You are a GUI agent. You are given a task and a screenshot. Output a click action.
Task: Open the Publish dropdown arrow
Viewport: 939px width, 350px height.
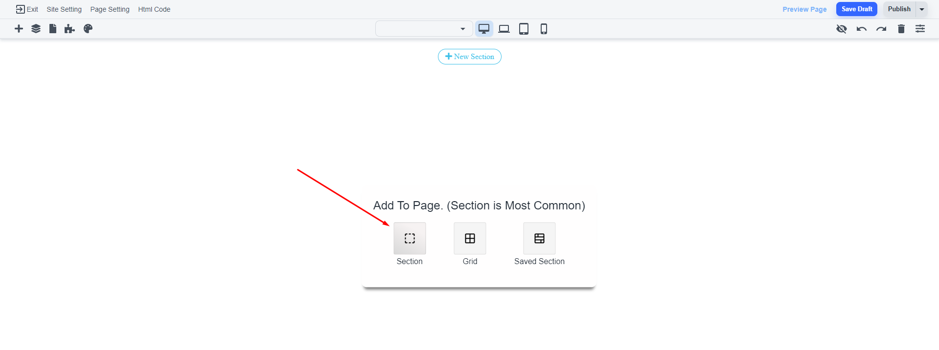[x=922, y=9]
